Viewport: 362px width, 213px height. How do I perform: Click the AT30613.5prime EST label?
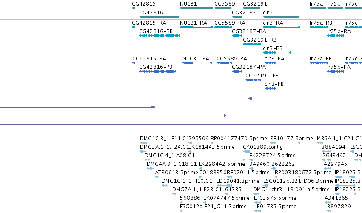pos(177,173)
